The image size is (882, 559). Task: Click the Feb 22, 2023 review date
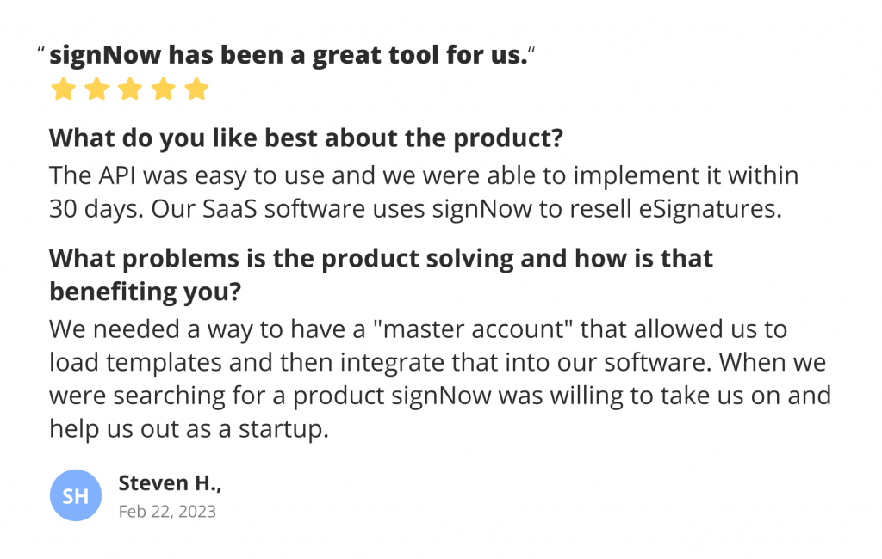(x=167, y=512)
